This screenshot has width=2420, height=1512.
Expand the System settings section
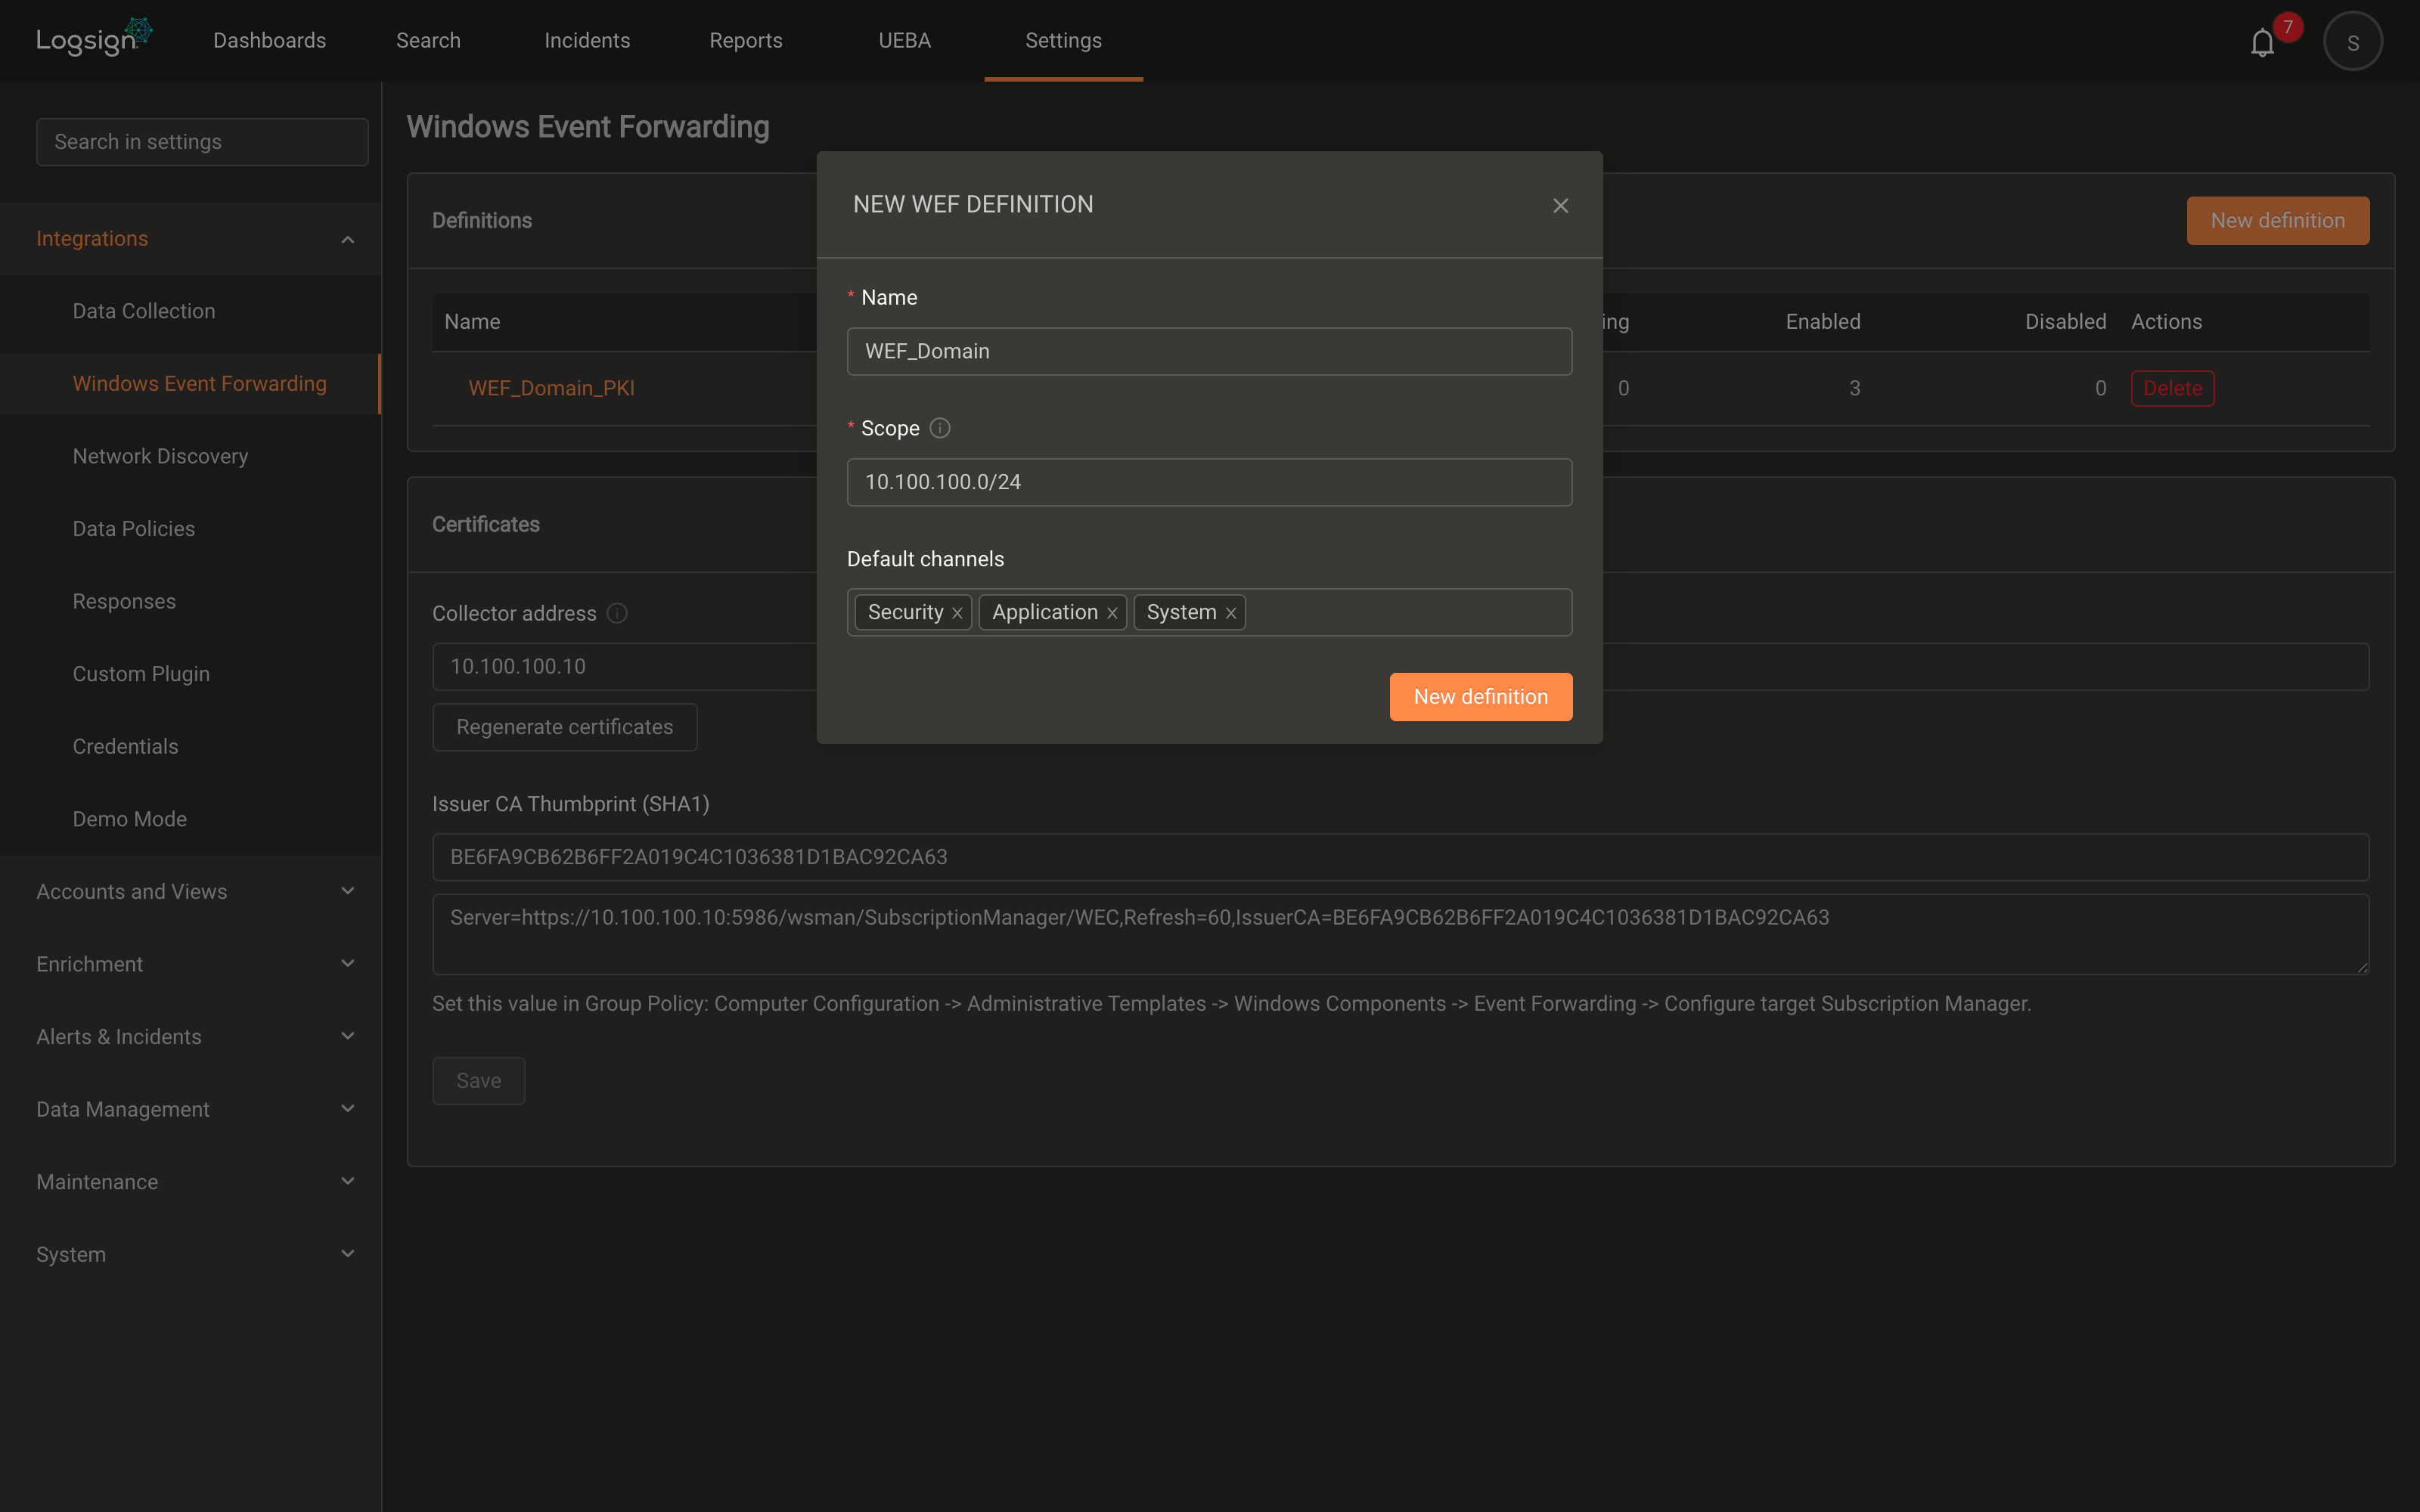190,1254
